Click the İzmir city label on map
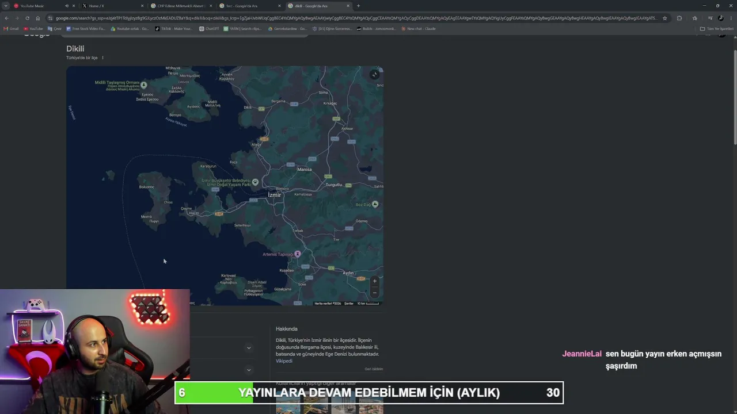The image size is (737, 414). click(x=275, y=195)
